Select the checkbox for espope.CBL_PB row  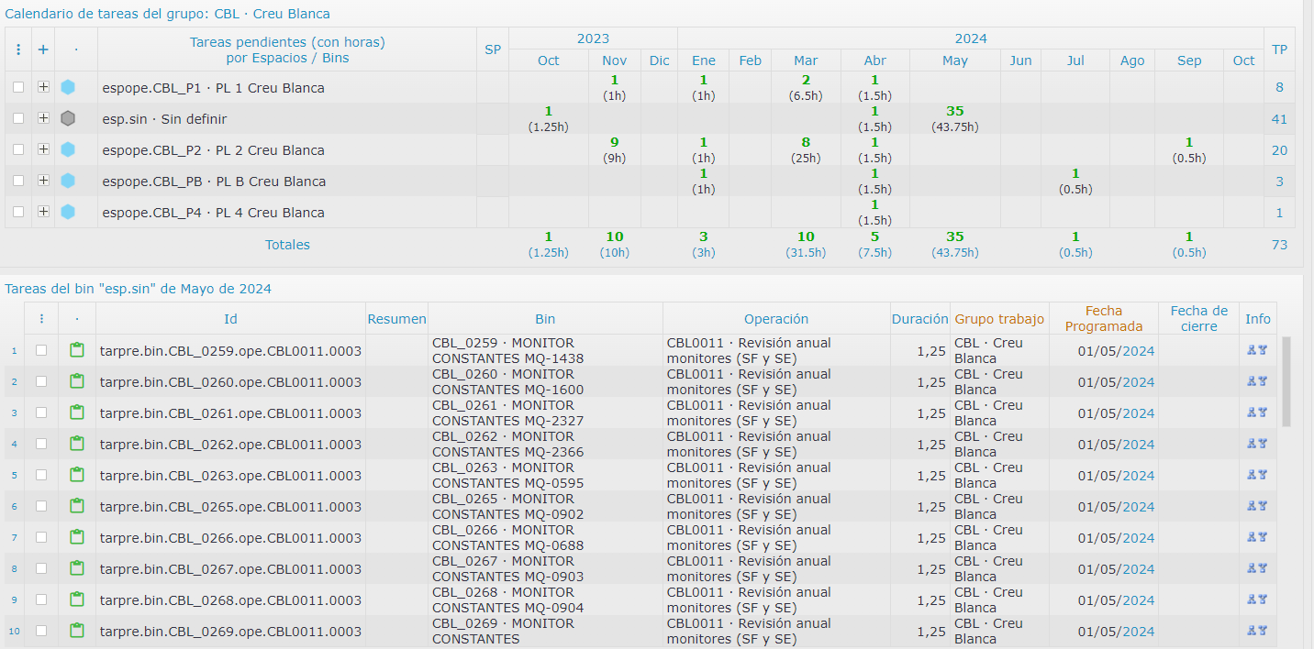(18, 181)
